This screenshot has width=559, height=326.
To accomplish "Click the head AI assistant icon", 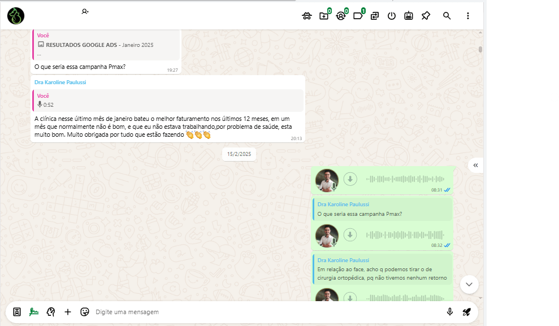I will click(x=51, y=312).
